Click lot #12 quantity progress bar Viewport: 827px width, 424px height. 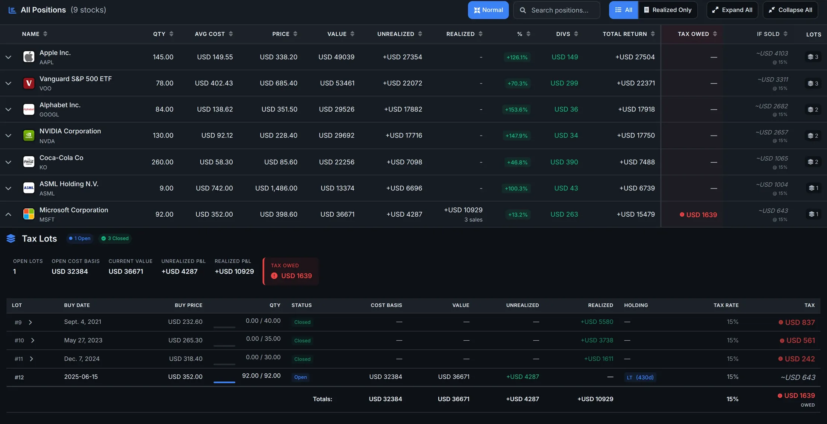pos(224,382)
